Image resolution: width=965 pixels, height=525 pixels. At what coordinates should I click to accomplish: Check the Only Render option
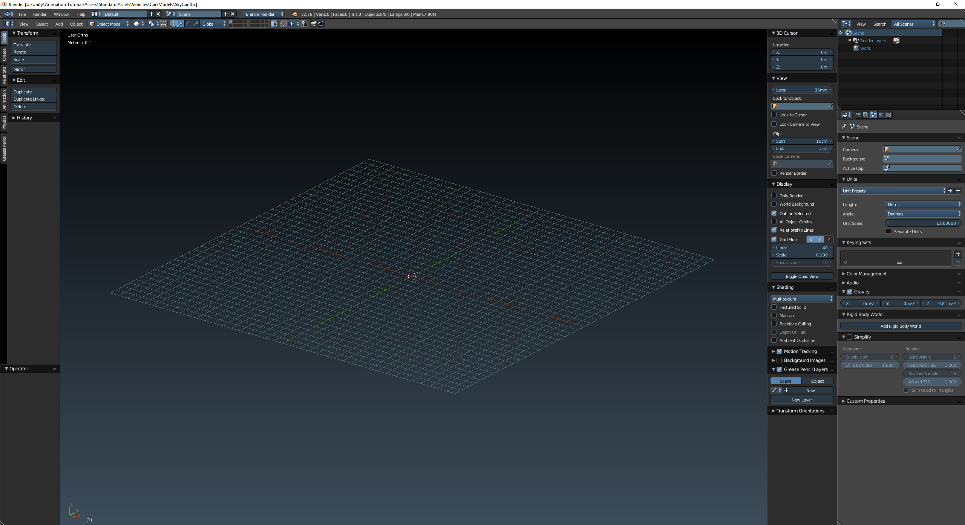coord(774,195)
